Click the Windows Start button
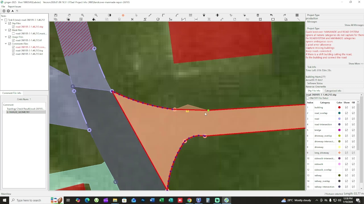 tap(4, 200)
